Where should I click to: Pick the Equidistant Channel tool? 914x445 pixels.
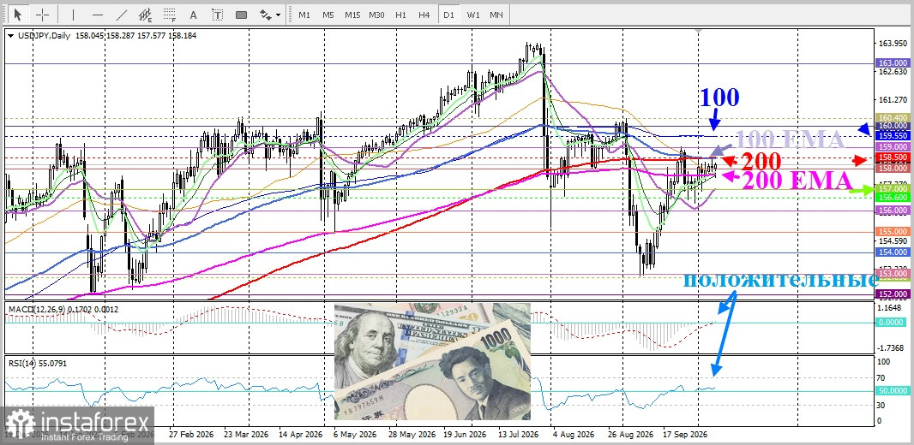pyautogui.click(x=146, y=15)
